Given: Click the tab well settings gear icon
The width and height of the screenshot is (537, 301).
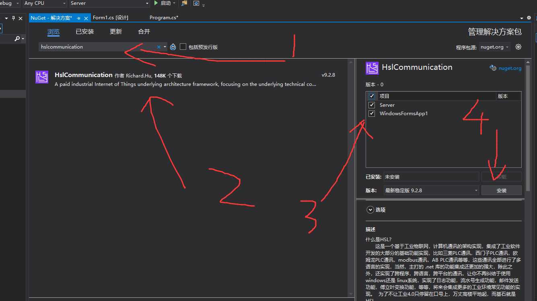Looking at the screenshot, I should tap(529, 18).
